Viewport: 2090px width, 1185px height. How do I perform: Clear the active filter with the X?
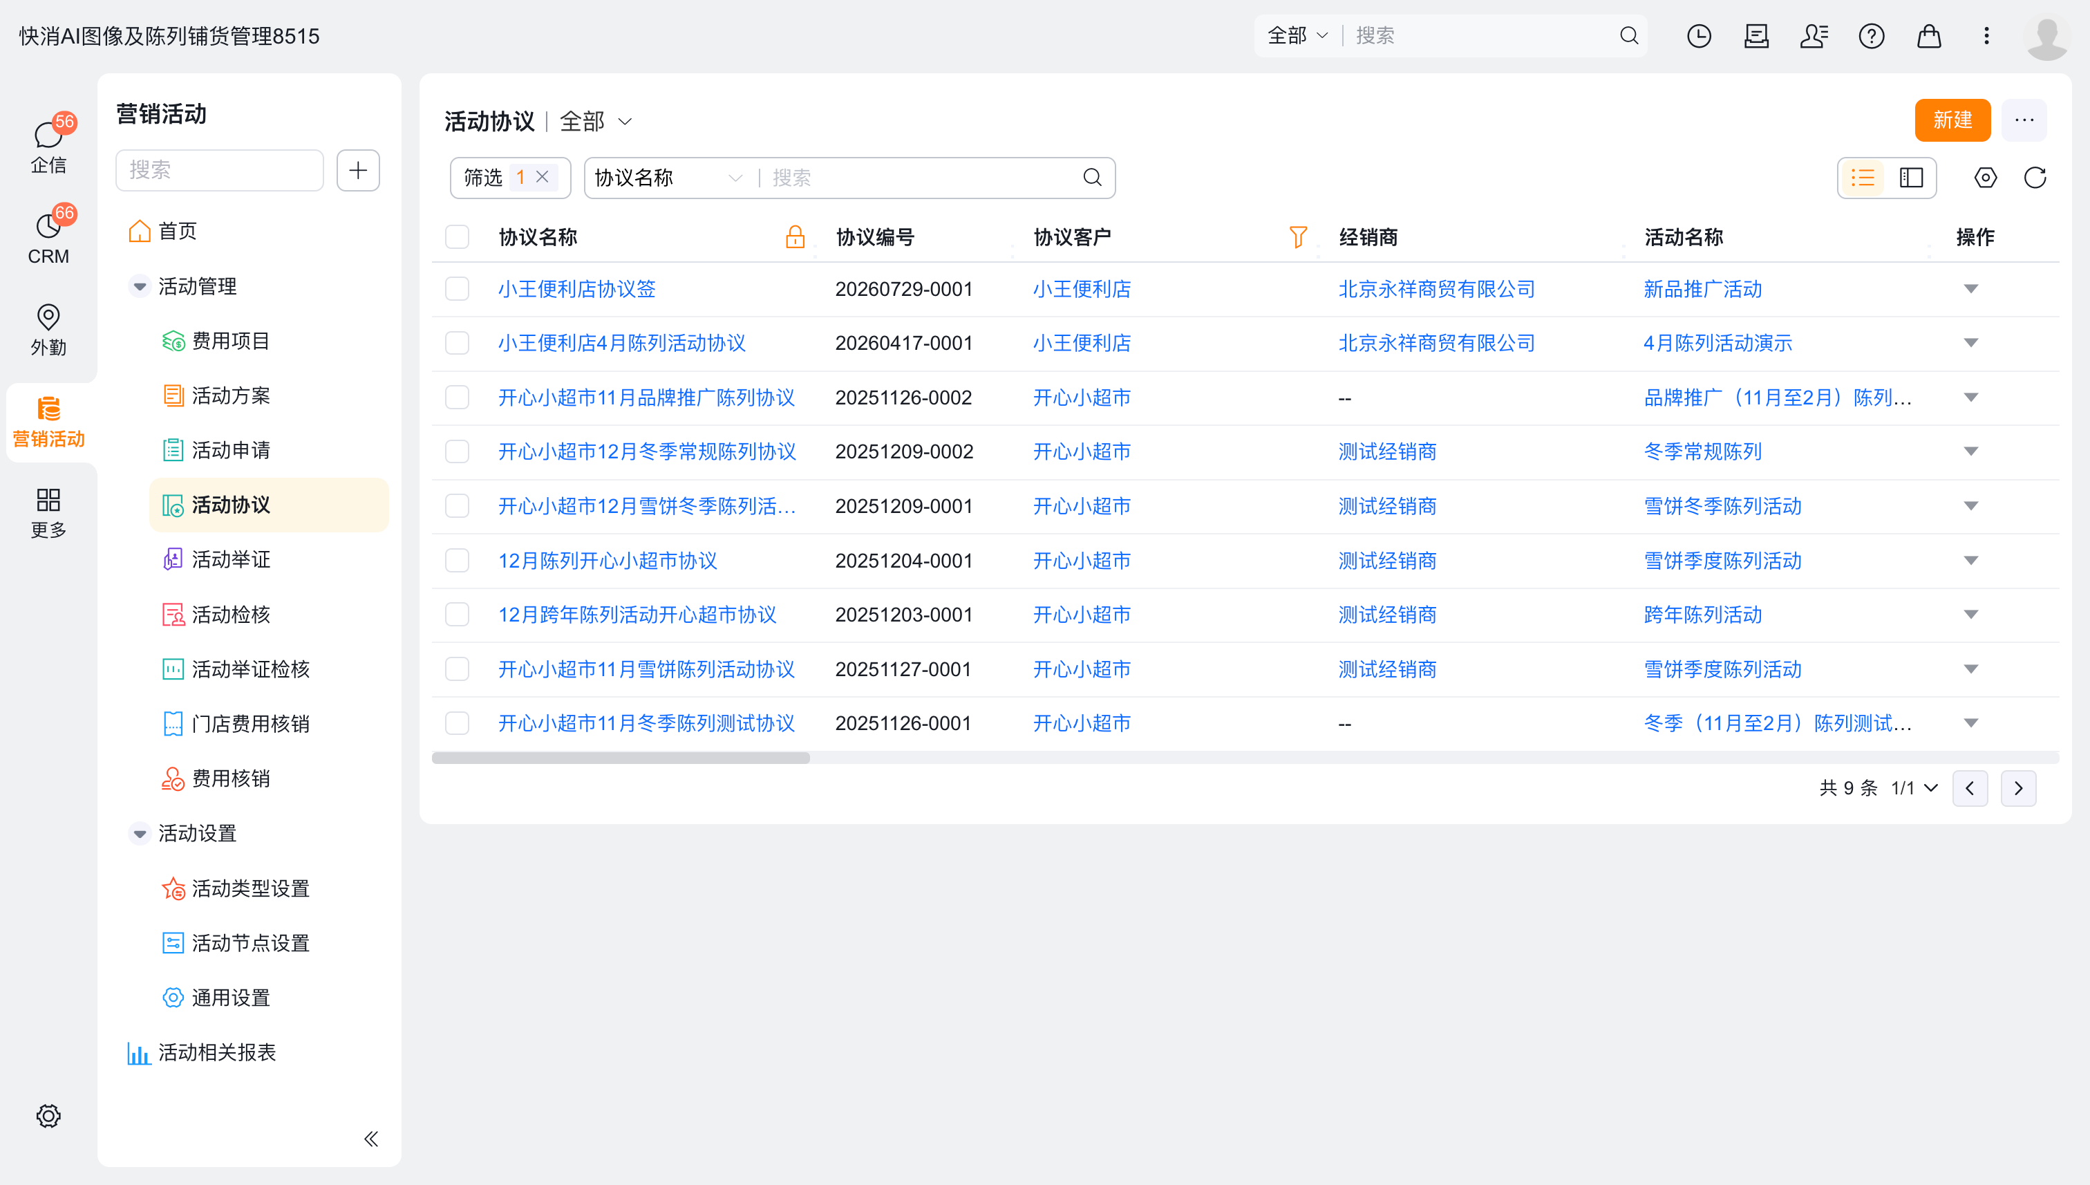(x=542, y=178)
